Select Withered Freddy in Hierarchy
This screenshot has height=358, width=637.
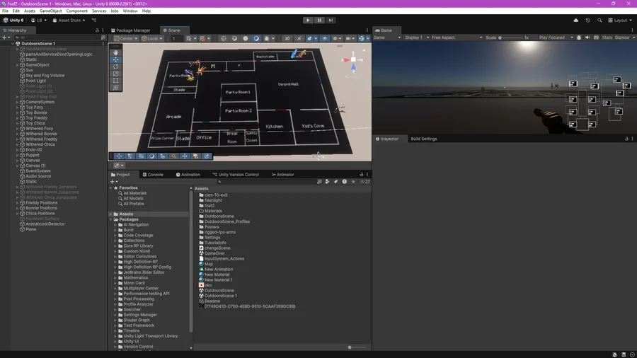(41, 139)
